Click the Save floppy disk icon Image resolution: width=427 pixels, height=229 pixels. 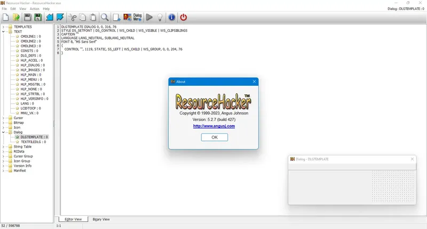28,18
